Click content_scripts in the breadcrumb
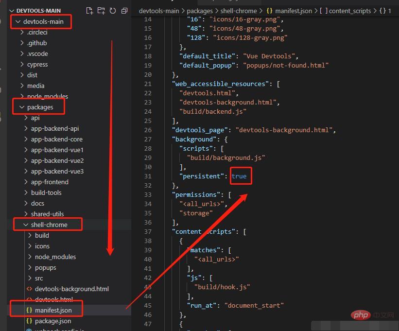The image size is (399, 331). click(350, 11)
